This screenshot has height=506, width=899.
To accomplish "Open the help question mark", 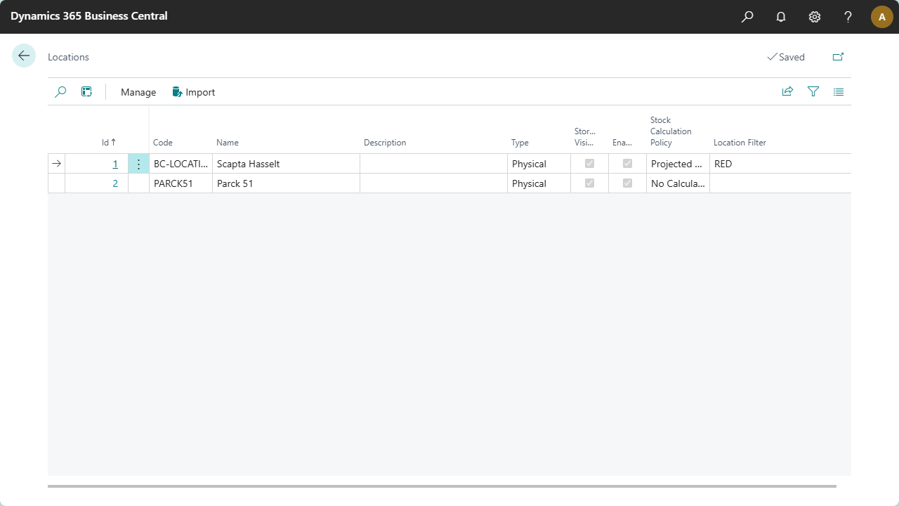I will point(848,16).
